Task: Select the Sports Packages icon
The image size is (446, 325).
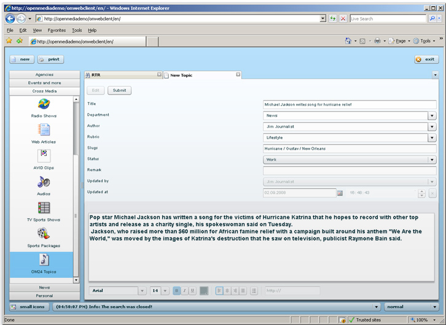Action: tap(44, 234)
